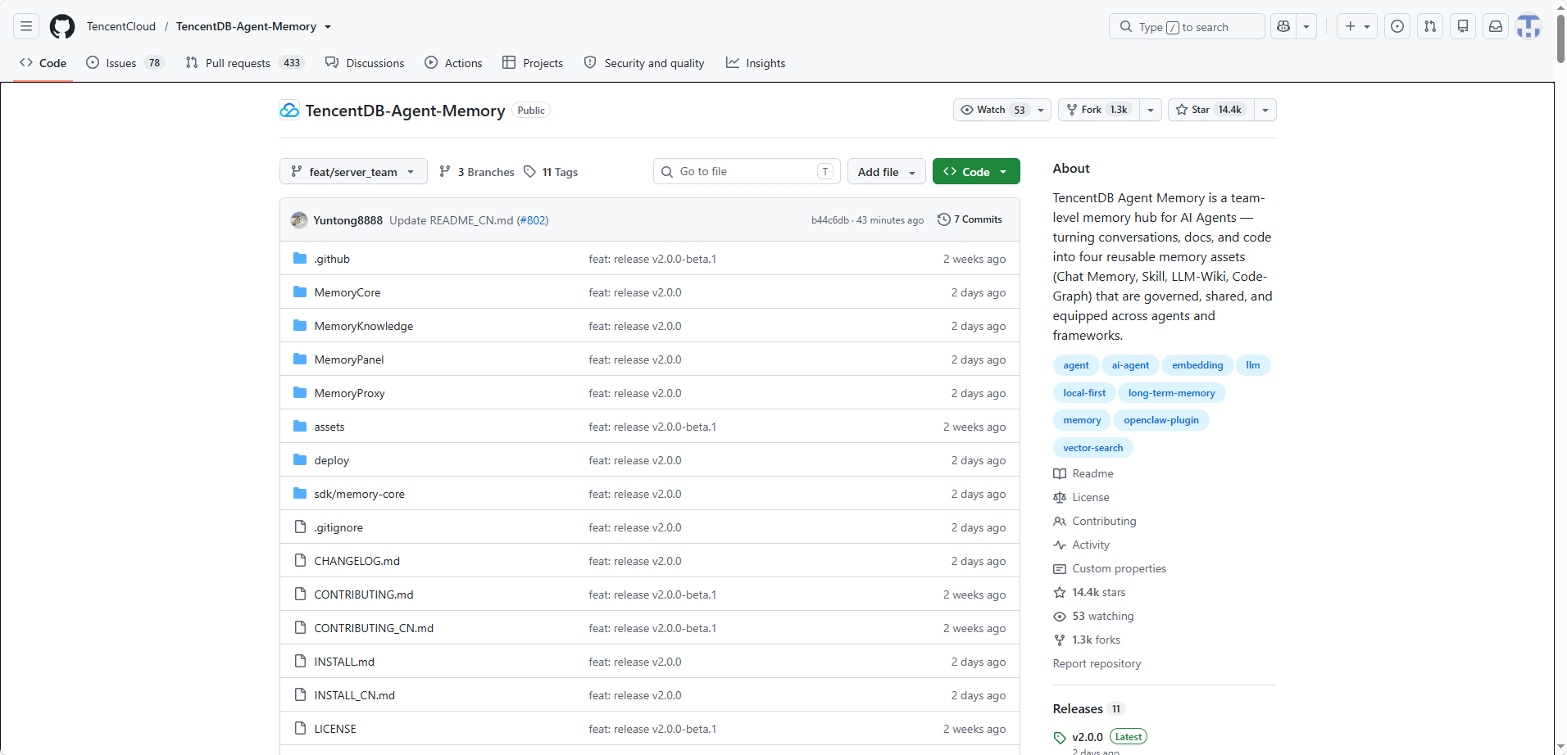The image size is (1567, 755).
Task: Switch to the Pull requests tab
Action: tap(245, 63)
